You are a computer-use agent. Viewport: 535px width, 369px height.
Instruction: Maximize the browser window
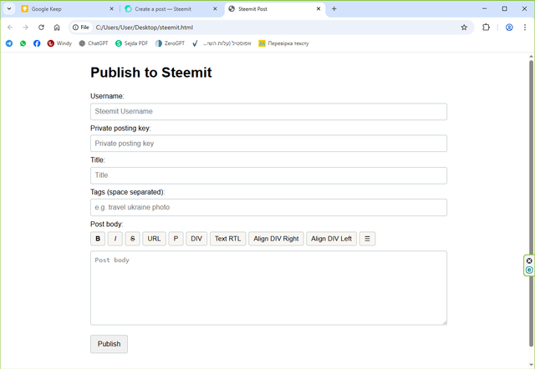pos(504,9)
